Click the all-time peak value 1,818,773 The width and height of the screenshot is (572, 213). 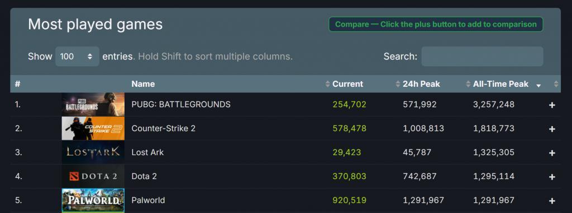click(494, 128)
